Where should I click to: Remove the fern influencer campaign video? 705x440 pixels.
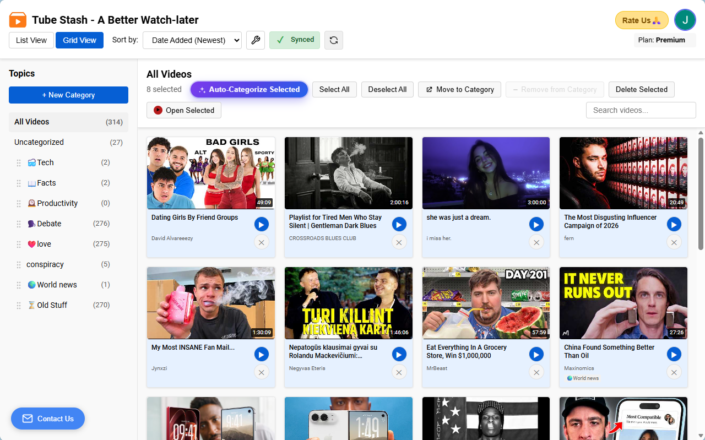[x=674, y=242]
